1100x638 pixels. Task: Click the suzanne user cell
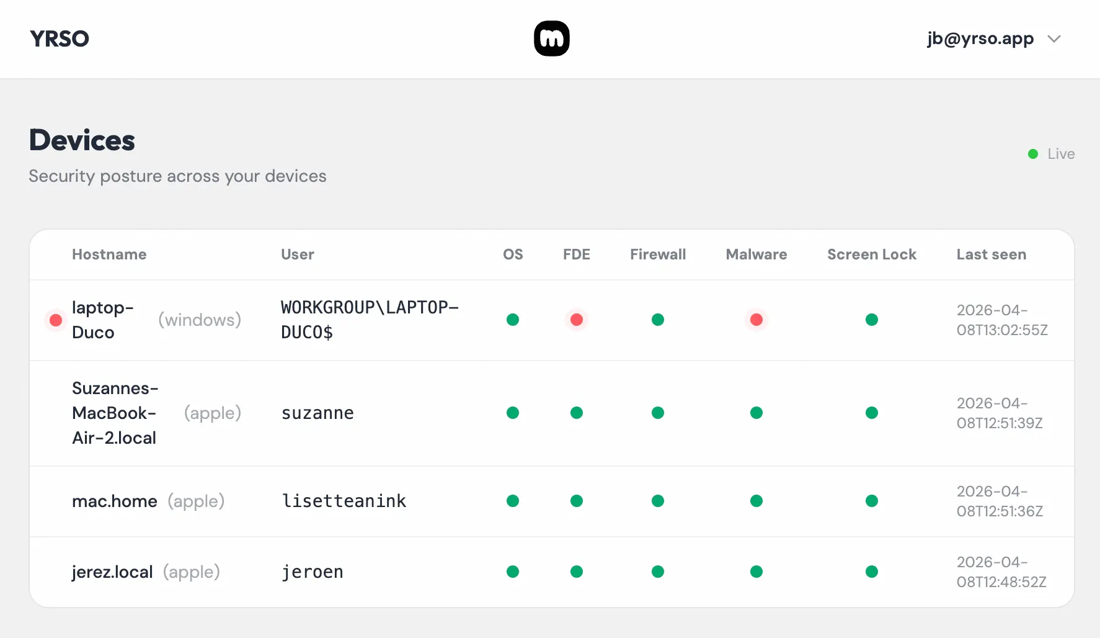pyautogui.click(x=317, y=413)
